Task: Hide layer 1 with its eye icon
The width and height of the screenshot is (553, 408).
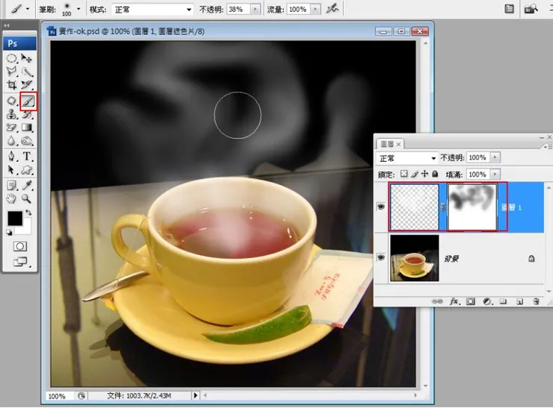Action: click(382, 207)
